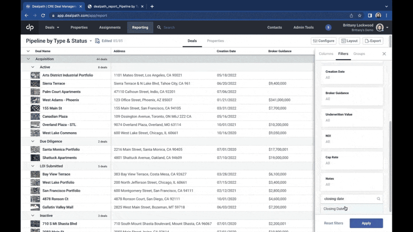Click the save report icon beside title
Image resolution: width=413 pixels, height=232 pixels.
coord(97,41)
